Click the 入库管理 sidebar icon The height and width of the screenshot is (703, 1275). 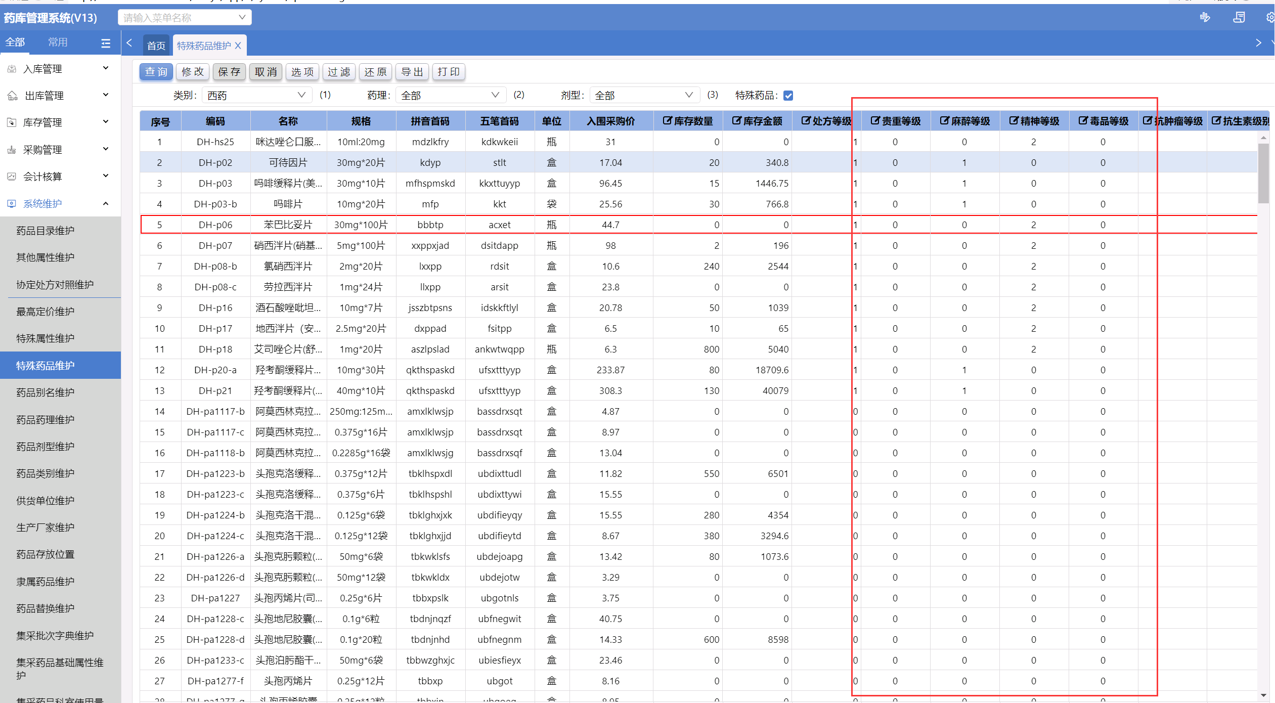12,69
